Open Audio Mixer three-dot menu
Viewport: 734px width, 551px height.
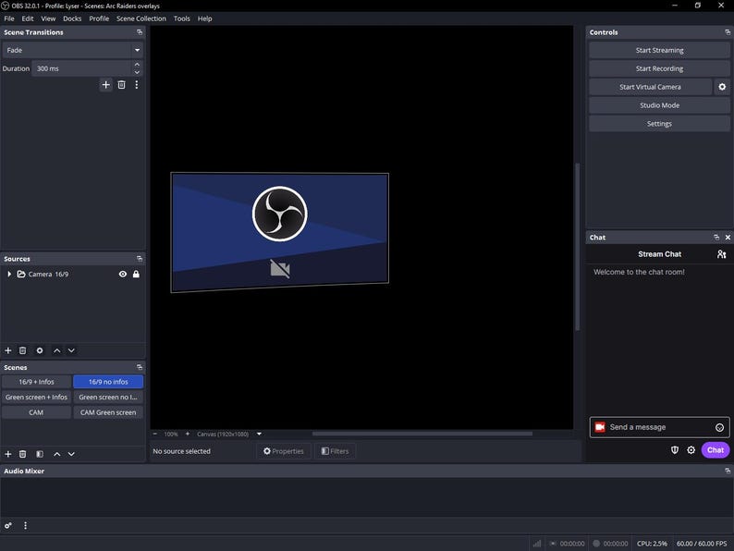25,526
